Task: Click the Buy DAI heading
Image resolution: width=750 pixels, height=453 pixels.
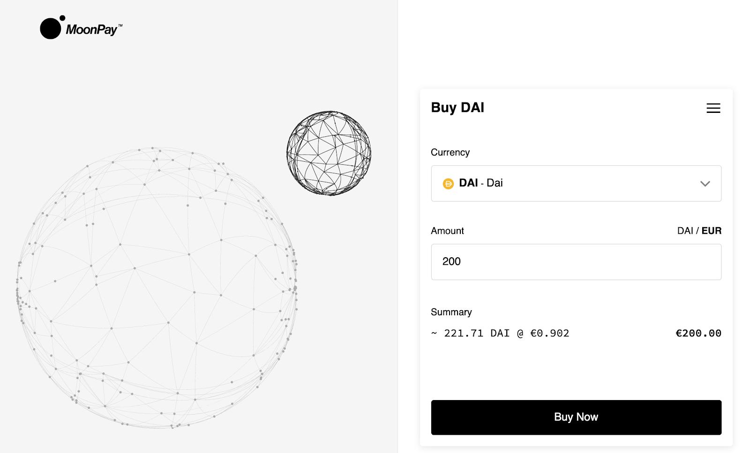Action: point(457,108)
